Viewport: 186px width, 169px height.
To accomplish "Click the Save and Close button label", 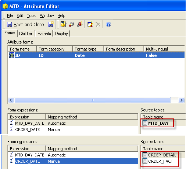I will [x=29, y=25].
